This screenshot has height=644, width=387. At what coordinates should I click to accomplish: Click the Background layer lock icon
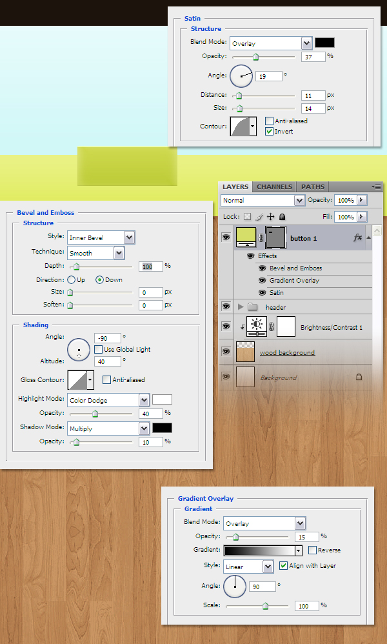(x=359, y=377)
